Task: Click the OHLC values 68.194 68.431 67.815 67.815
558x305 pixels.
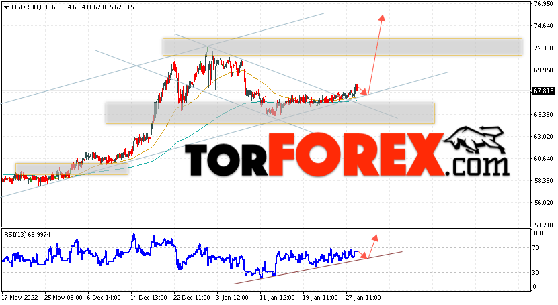Action: (x=93, y=7)
